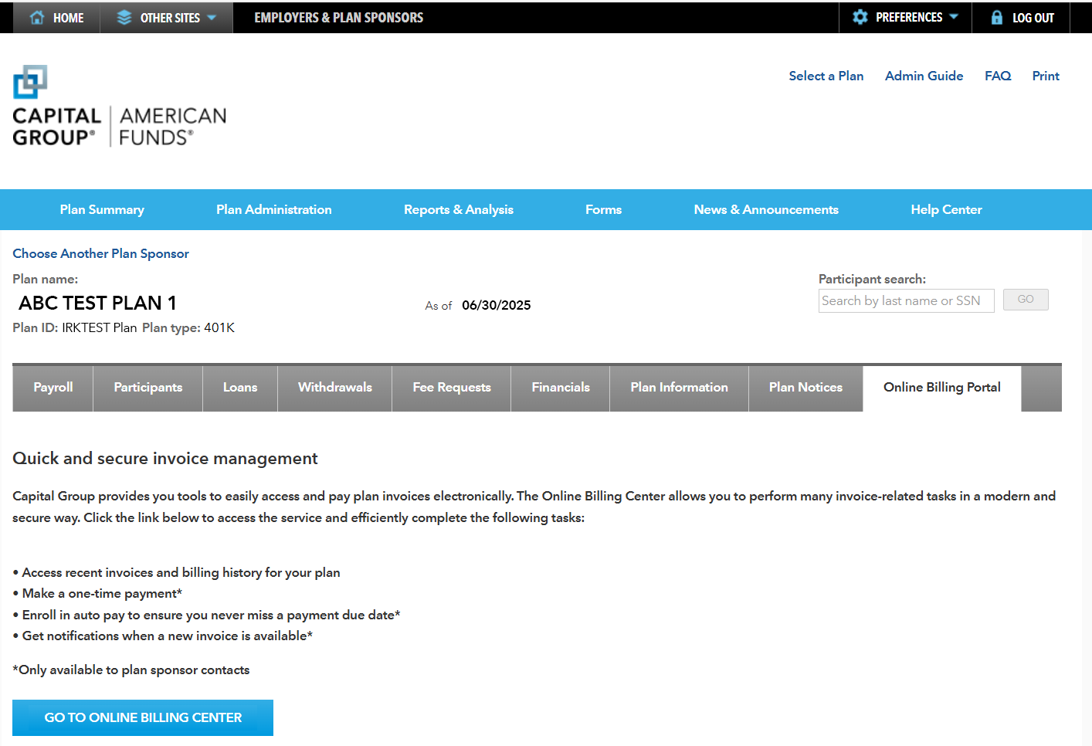The width and height of the screenshot is (1092, 746).
Task: Open the Plan Administration menu
Action: click(x=274, y=209)
